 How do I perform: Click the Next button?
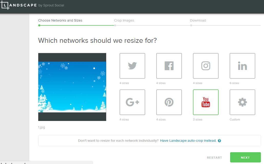[245, 157]
